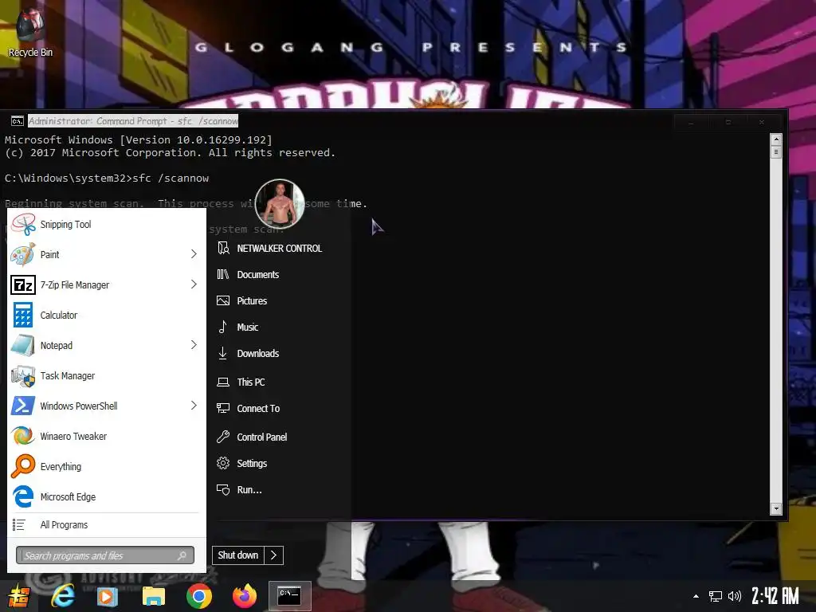The width and height of the screenshot is (816, 612).
Task: Show All Programs list
Action: coord(107,524)
